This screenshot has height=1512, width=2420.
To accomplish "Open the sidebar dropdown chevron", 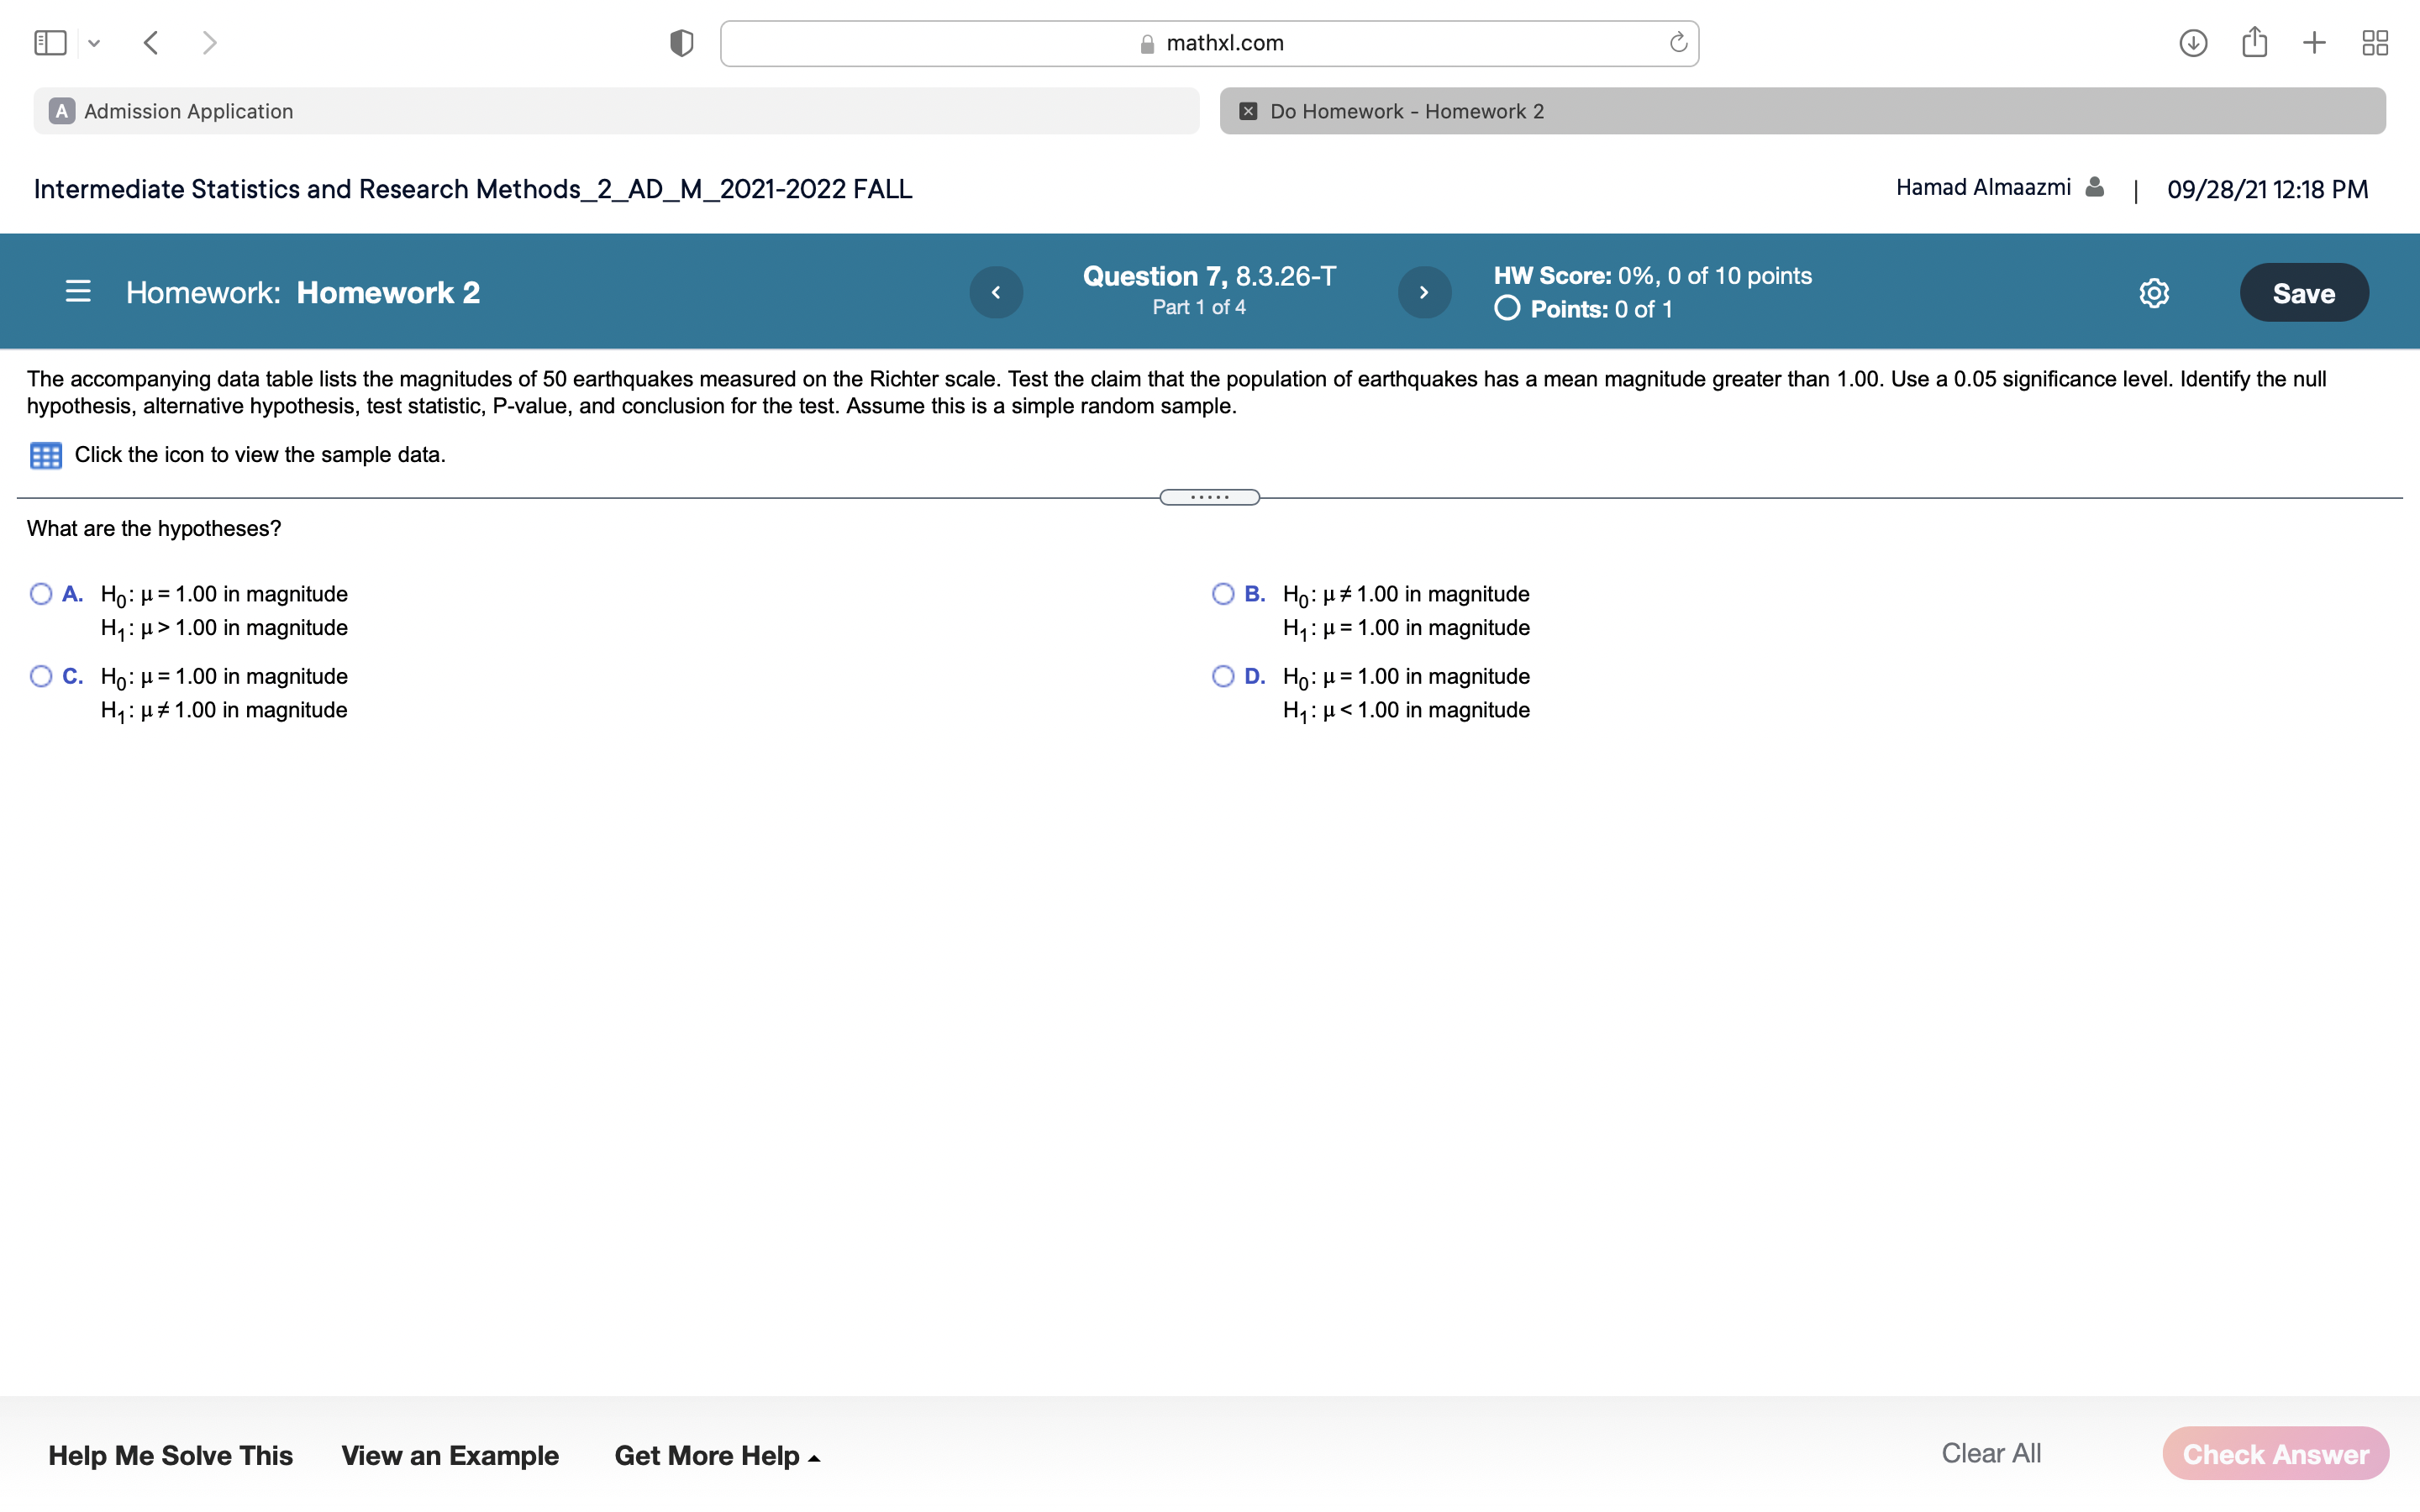I will (94, 43).
